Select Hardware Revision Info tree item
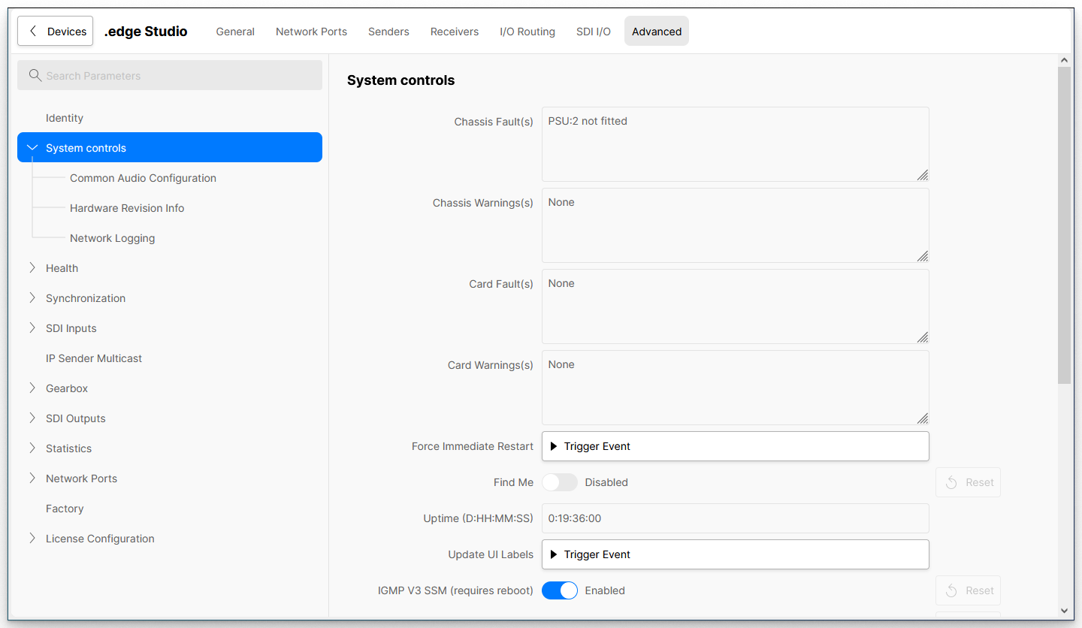Screen dimensions: 1082x628 [127, 208]
